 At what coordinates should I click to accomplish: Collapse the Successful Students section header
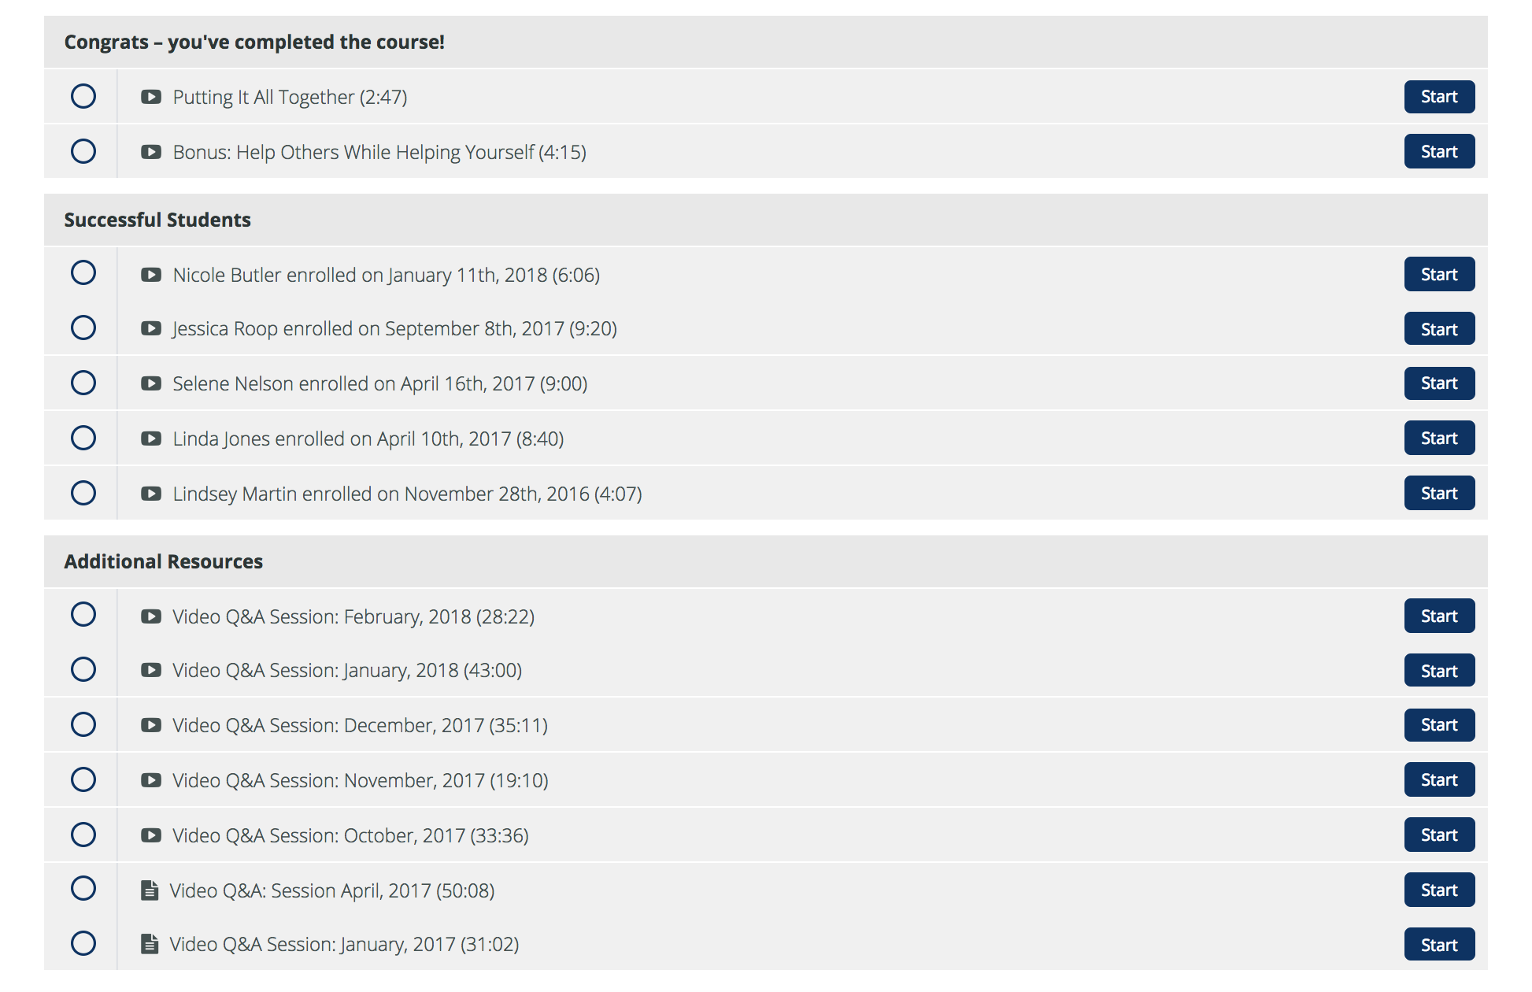765,220
